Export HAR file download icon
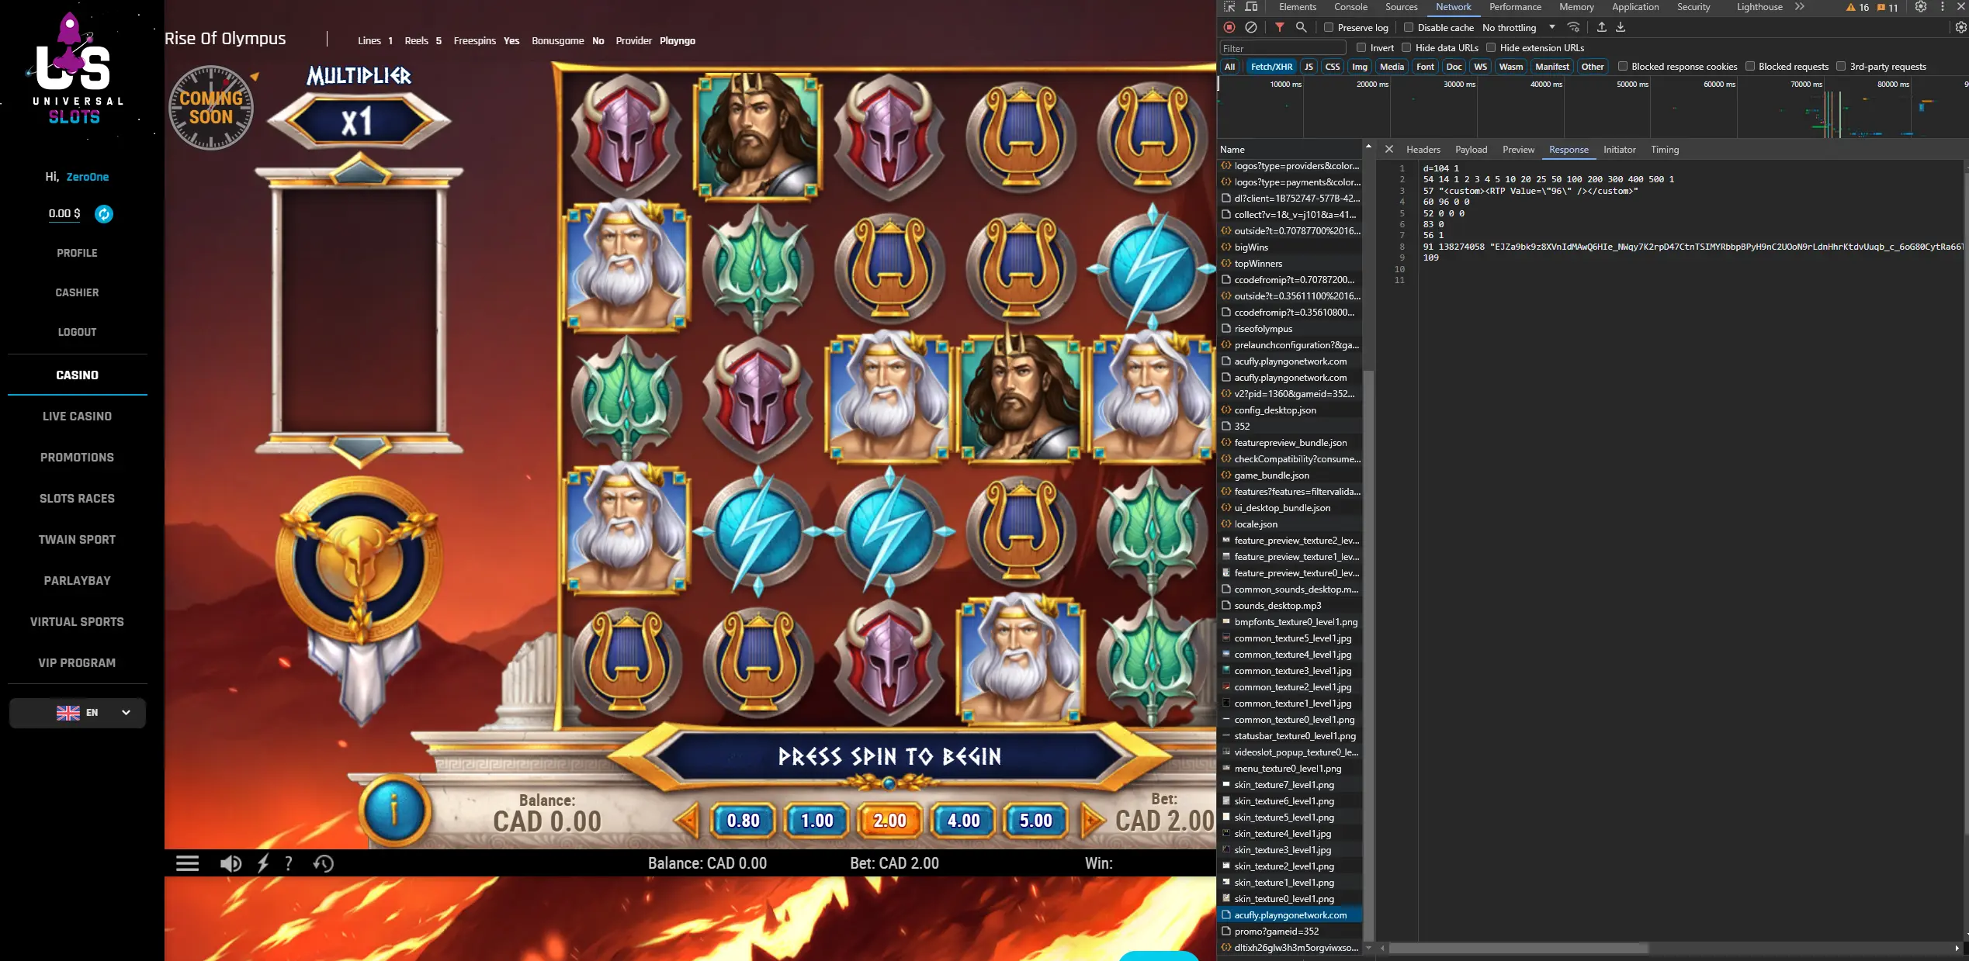The width and height of the screenshot is (1969, 961). coord(1621,27)
